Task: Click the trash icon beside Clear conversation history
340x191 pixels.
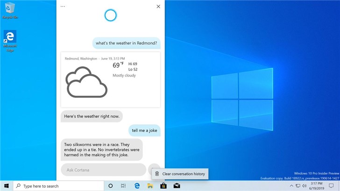Action: pos(157,174)
